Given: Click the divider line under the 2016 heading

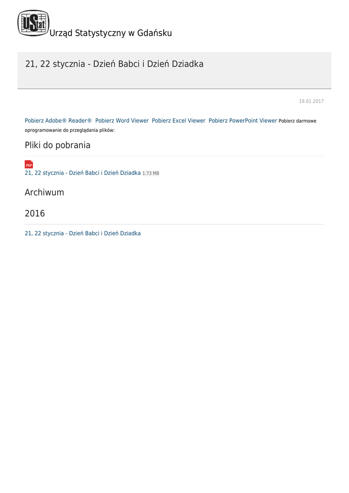Looking at the screenshot, I should point(174,224).
